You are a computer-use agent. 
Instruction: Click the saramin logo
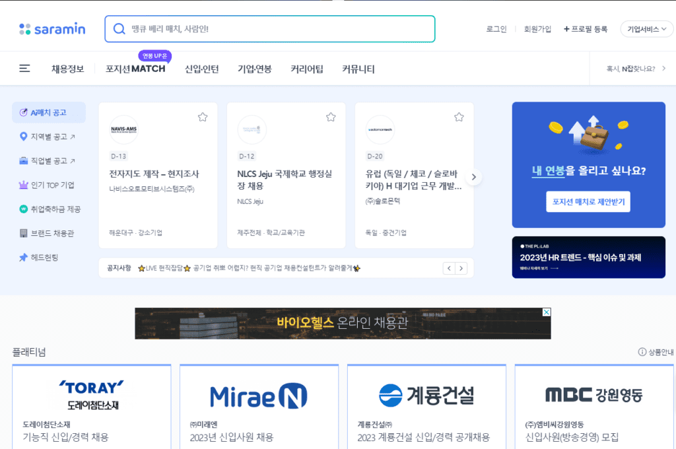[x=52, y=29]
